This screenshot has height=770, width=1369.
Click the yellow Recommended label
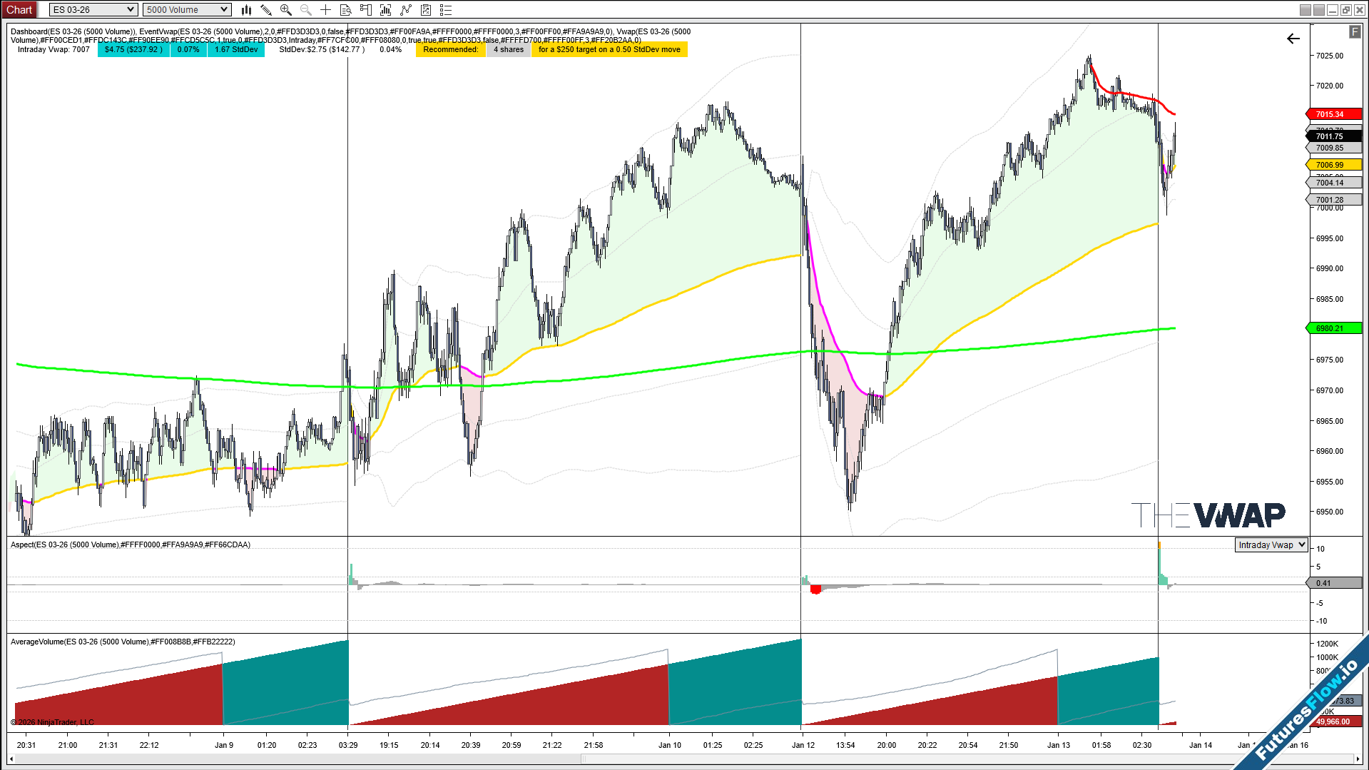450,50
